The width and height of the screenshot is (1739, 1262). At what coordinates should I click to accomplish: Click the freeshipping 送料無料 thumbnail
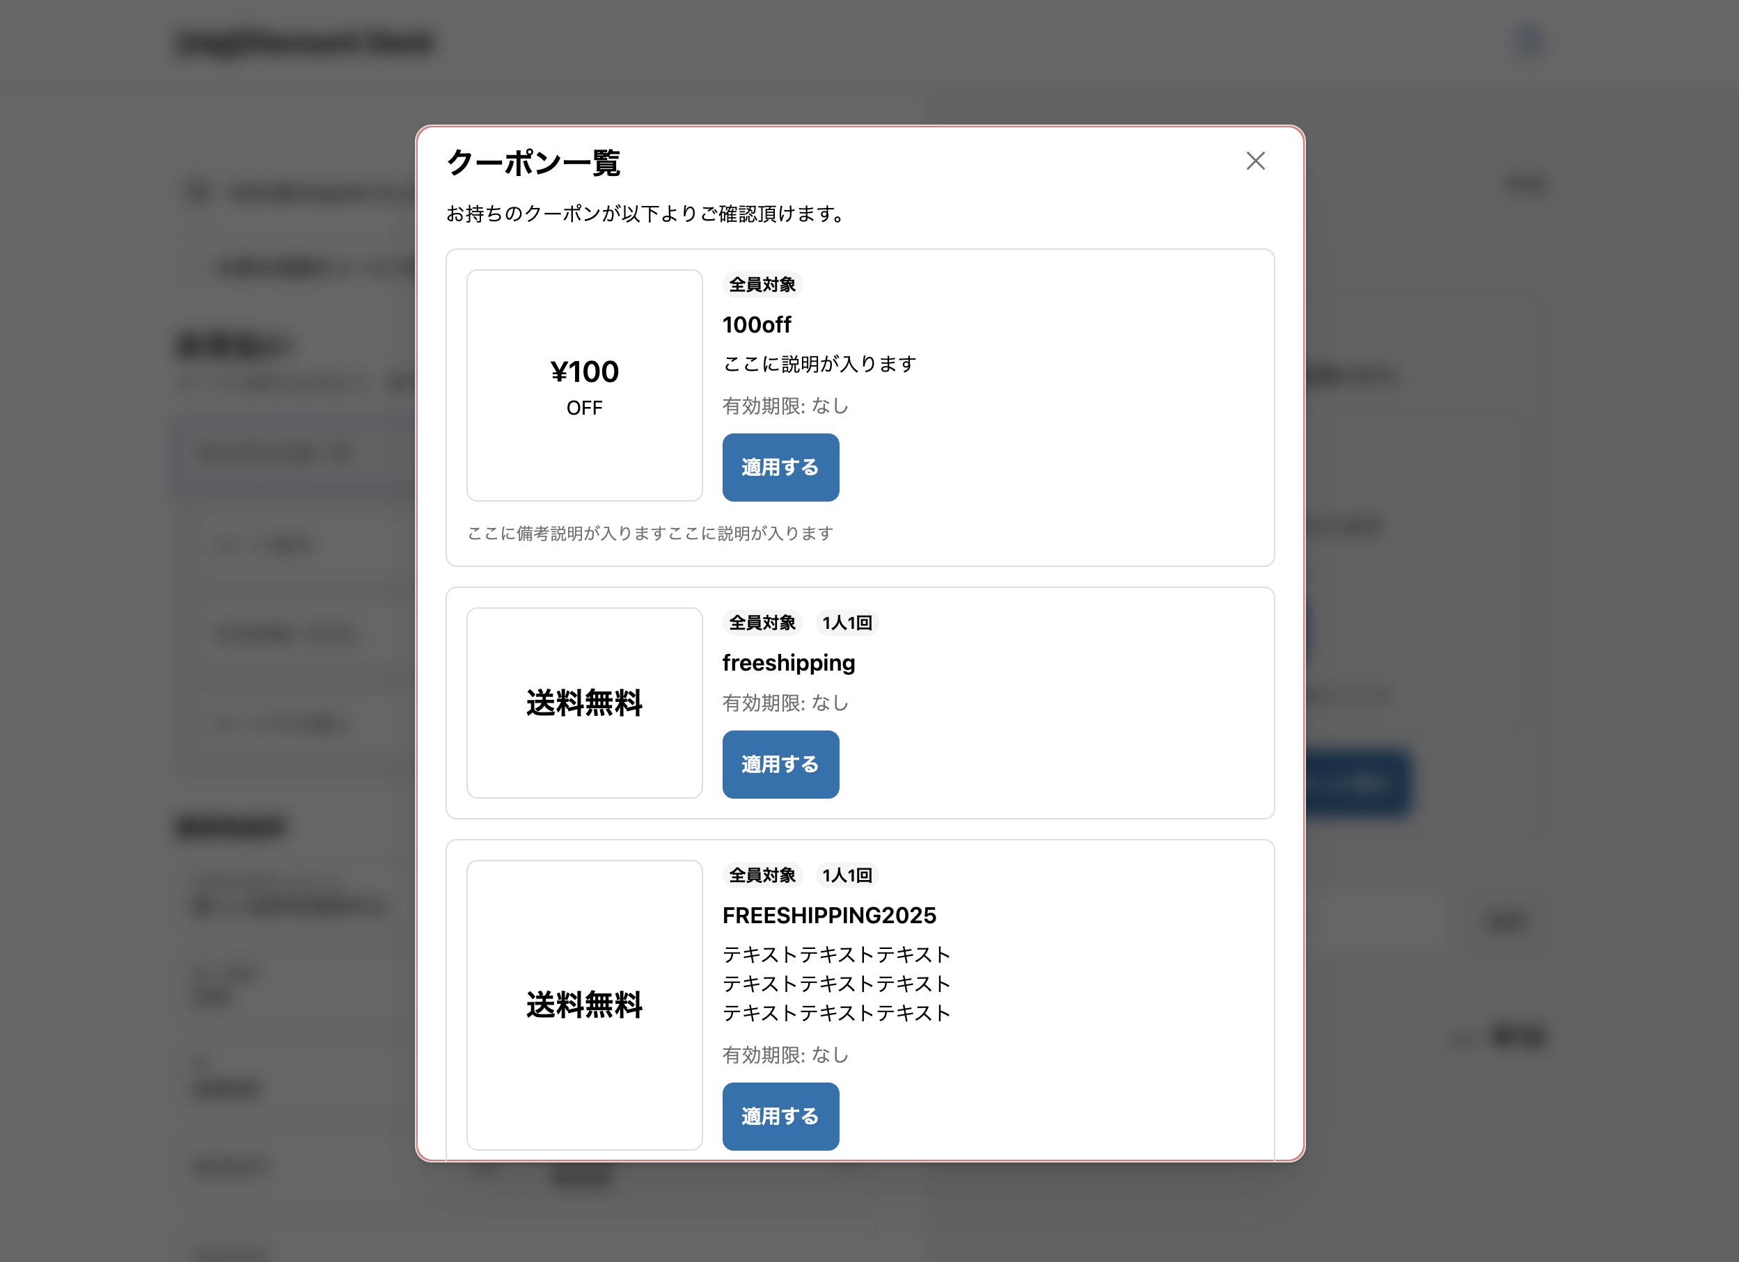[x=584, y=703]
